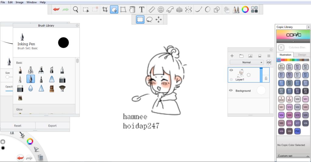Add a new layer with the plus icon
Viewport: 311px width, 162px height.
(232, 56)
